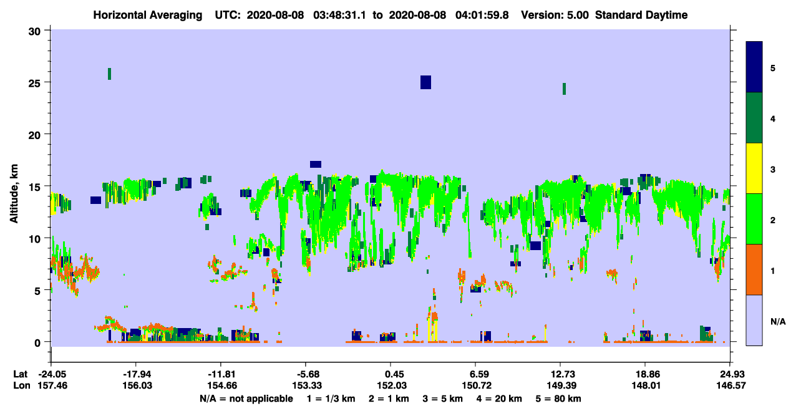Click the y-axis tick label 10
This screenshot has height=416, width=811.
[36, 238]
